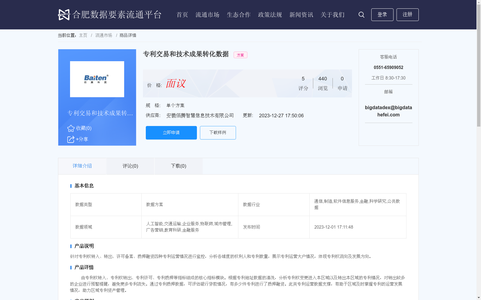Click the share icon next to +分享
Viewport: 481px width, 300px height.
(71, 139)
